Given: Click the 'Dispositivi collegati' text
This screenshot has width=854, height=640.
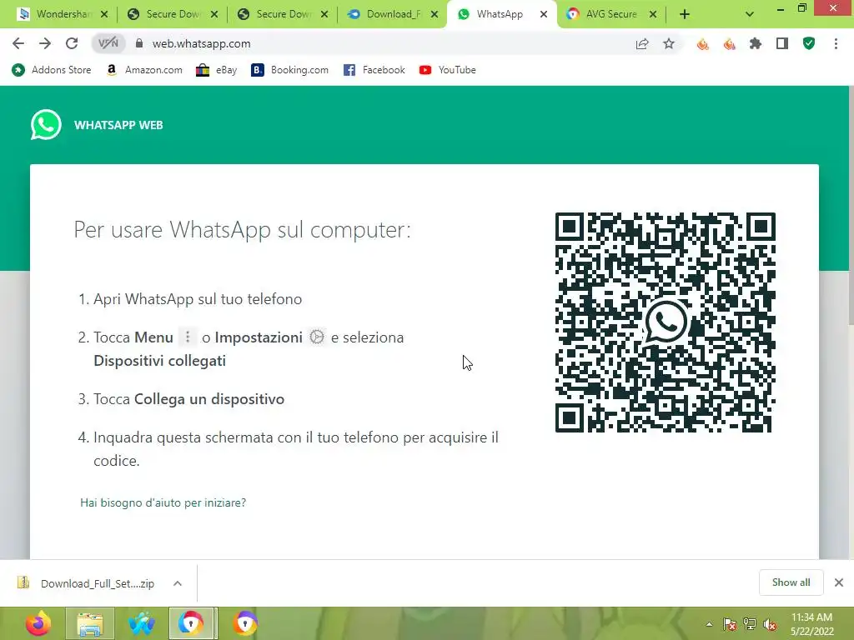Looking at the screenshot, I should pos(159,360).
